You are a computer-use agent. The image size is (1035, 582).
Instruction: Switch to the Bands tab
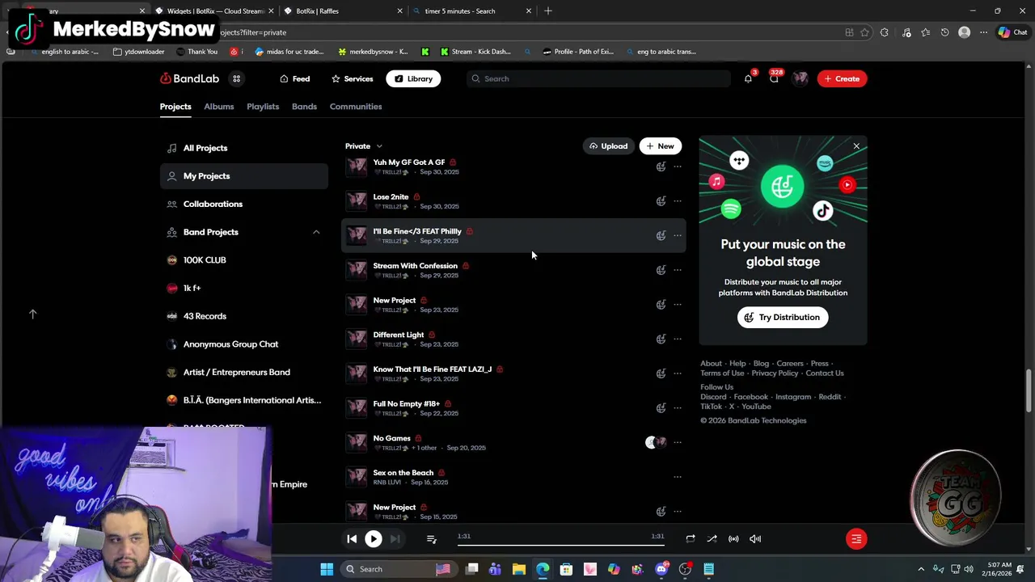pyautogui.click(x=304, y=107)
